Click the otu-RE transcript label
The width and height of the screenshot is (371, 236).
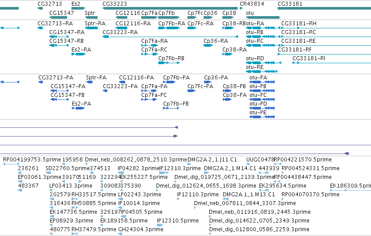255,67
